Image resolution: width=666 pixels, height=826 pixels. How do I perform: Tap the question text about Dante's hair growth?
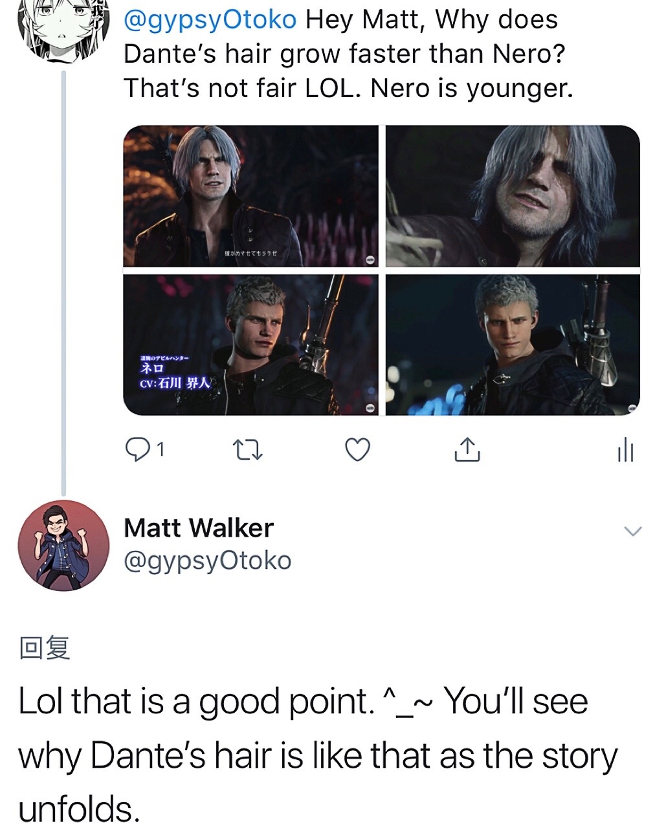[348, 54]
